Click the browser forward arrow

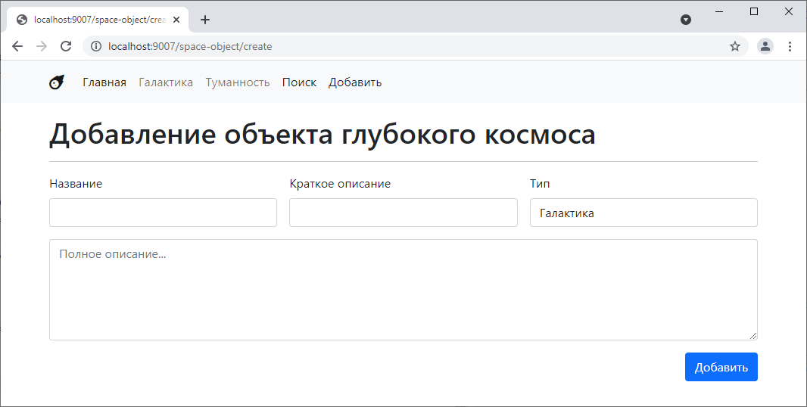coord(42,46)
